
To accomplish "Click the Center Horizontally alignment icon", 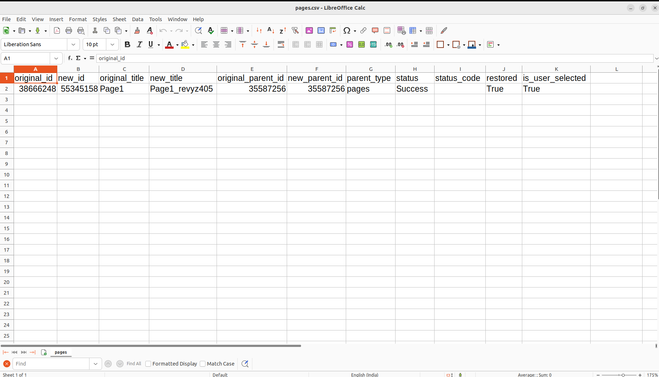I will [x=216, y=44].
